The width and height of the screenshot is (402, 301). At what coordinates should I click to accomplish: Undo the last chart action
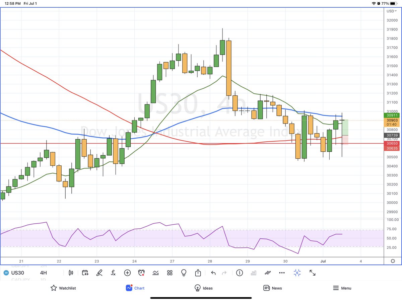pyautogui.click(x=213, y=273)
